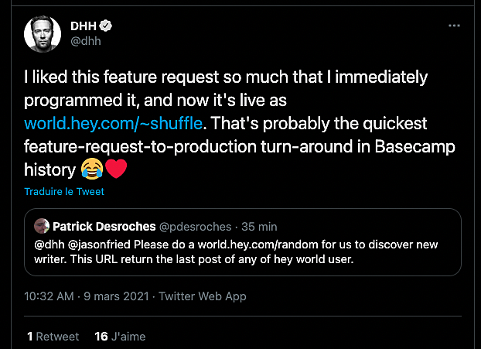Screen dimensions: 481x349
Task: Click the 35 min timestamp
Action: pos(259,227)
